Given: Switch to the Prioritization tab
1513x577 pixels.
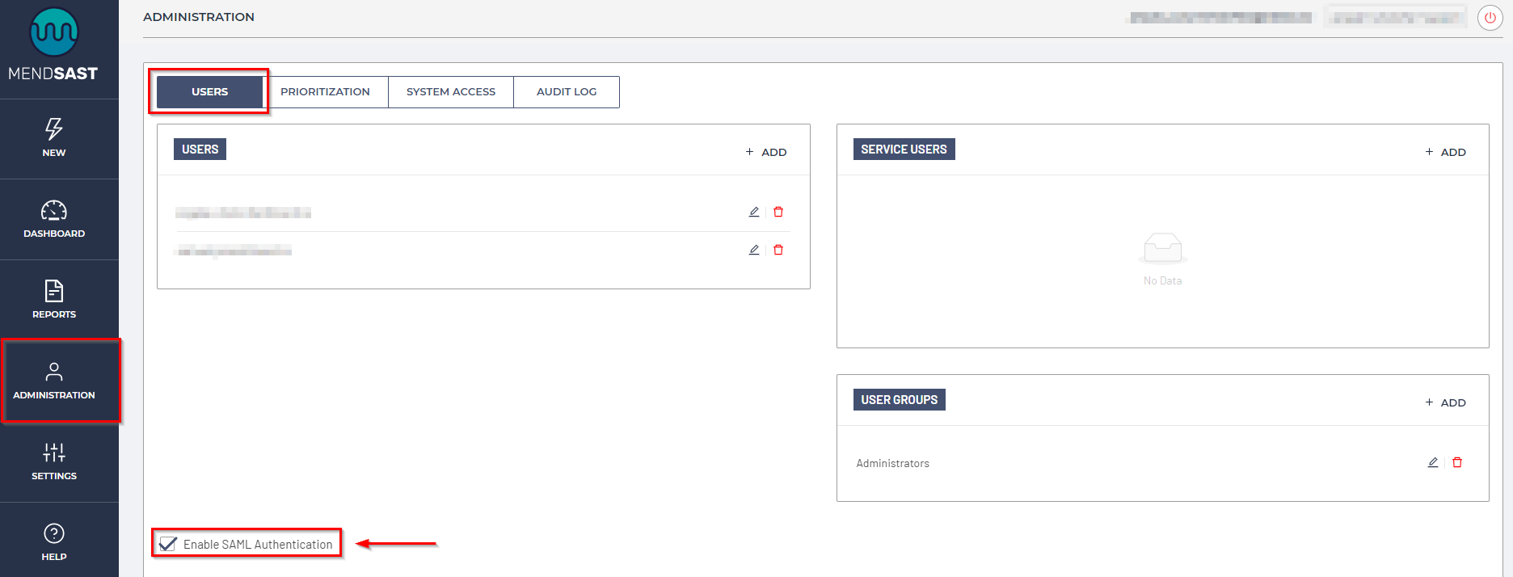Looking at the screenshot, I should [325, 92].
